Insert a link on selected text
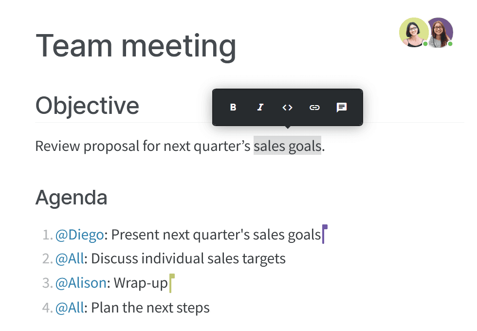 pyautogui.click(x=315, y=107)
